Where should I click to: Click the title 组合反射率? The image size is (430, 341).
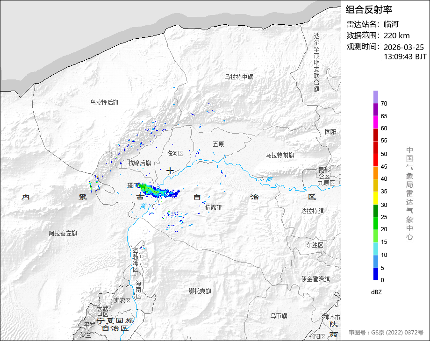click(369, 10)
